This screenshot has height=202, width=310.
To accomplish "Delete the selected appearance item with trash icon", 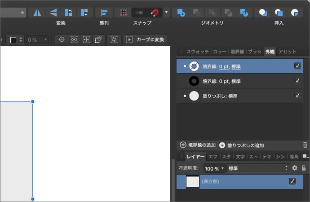I will [306, 145].
